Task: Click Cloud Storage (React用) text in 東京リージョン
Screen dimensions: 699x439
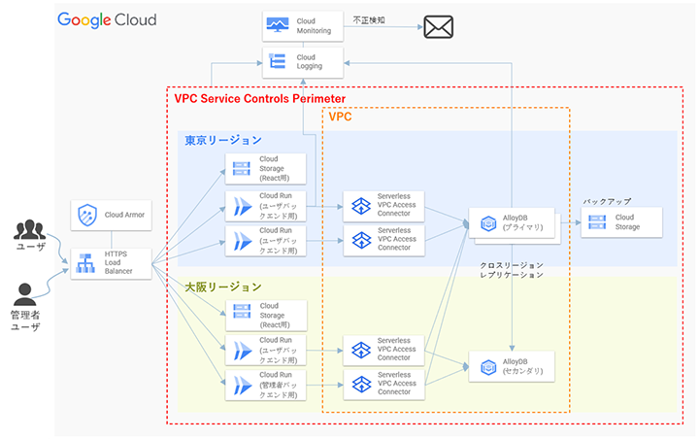Action: 274,169
